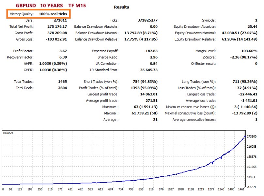Click the value "13 792.89 (8.71%)"
The height and width of the screenshot is (196, 264).
[141, 33]
